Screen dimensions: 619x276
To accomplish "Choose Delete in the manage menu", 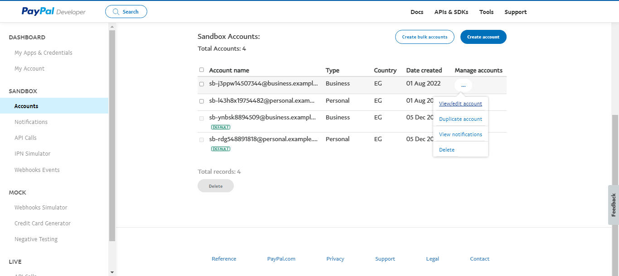I will (x=447, y=150).
